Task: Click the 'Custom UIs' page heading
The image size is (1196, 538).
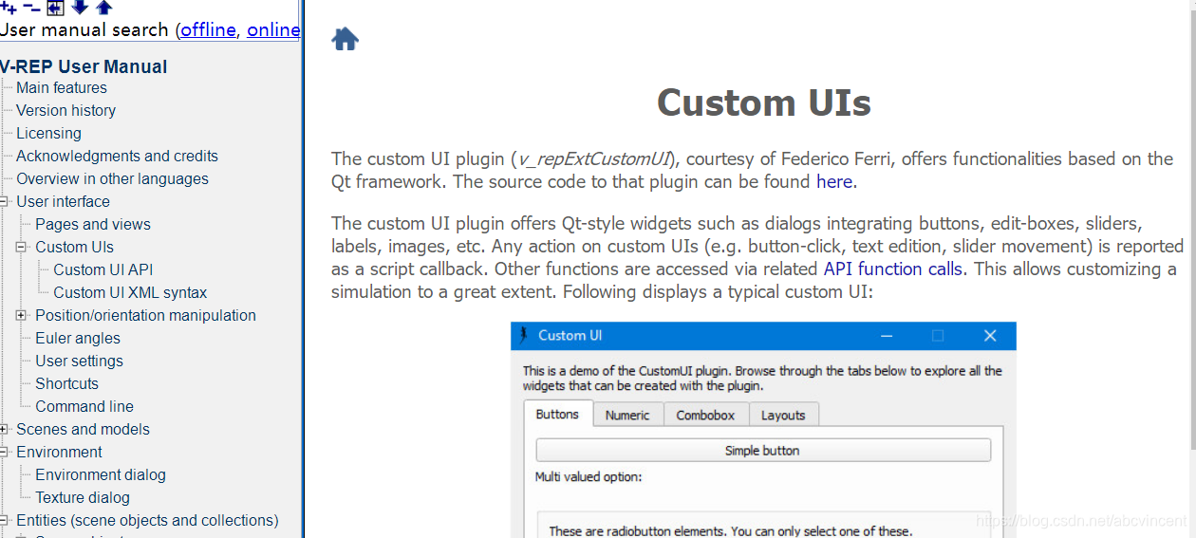Action: (x=764, y=102)
